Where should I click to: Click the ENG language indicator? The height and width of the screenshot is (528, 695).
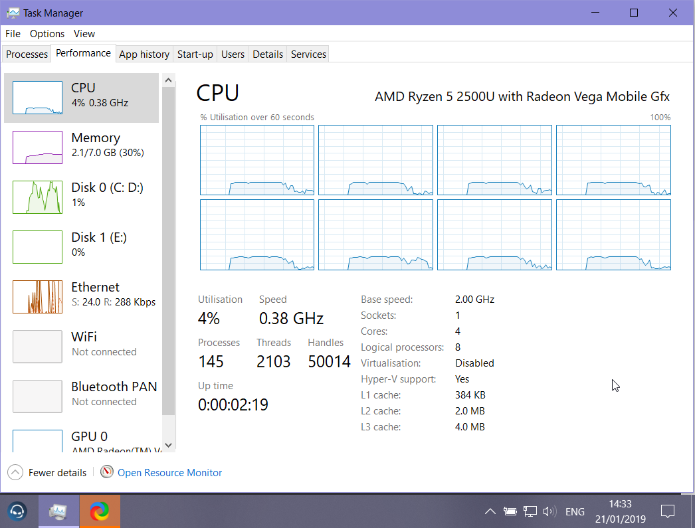coord(575,511)
